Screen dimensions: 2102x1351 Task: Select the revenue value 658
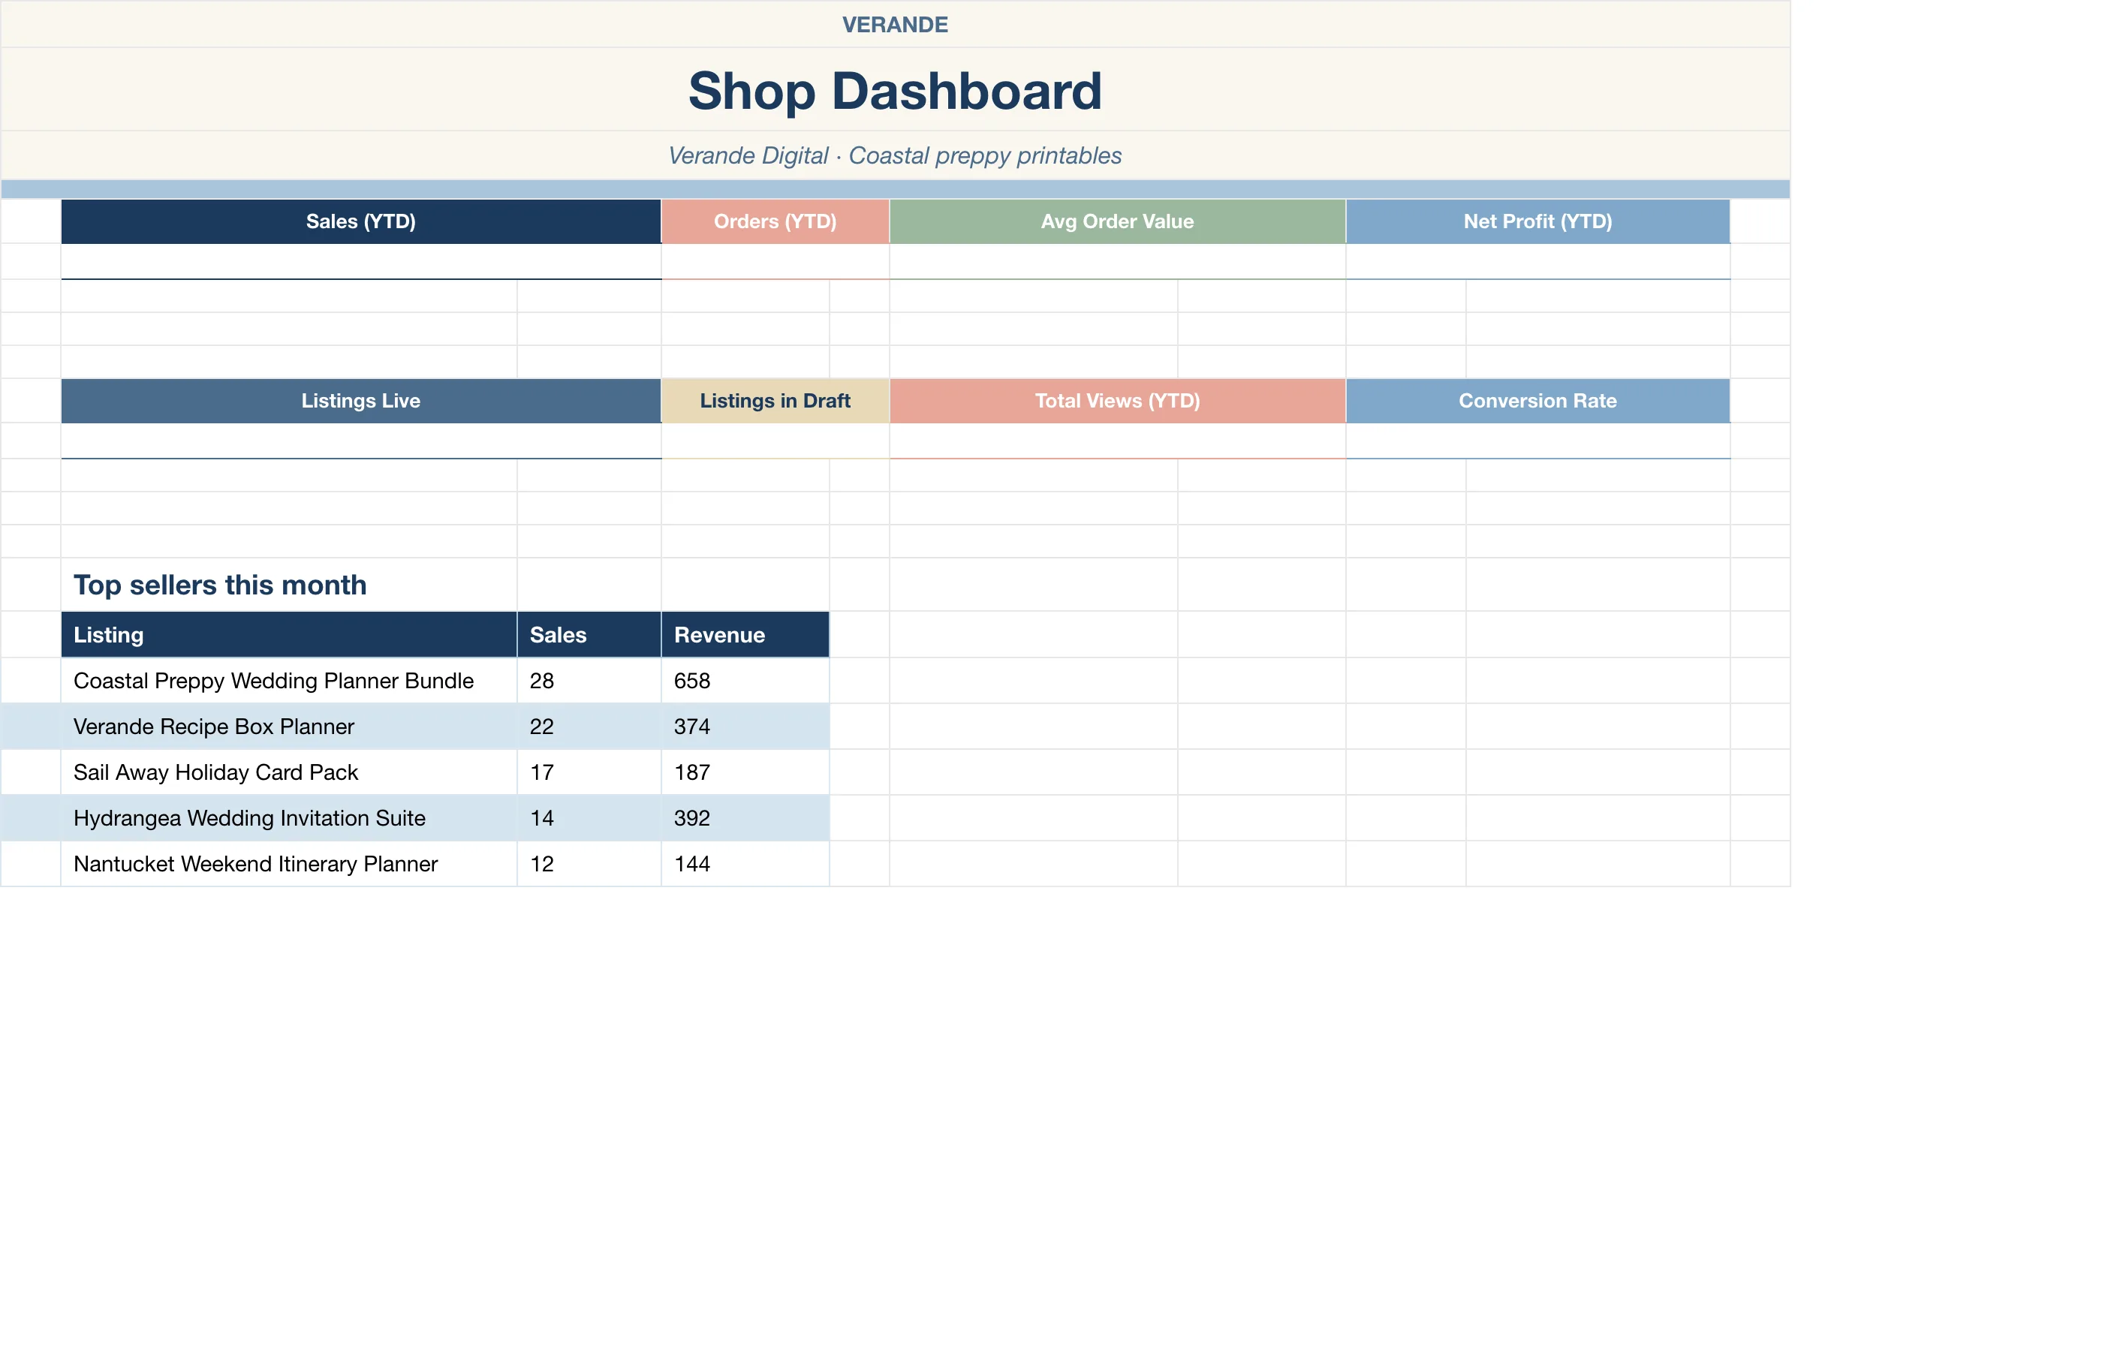coord(745,681)
